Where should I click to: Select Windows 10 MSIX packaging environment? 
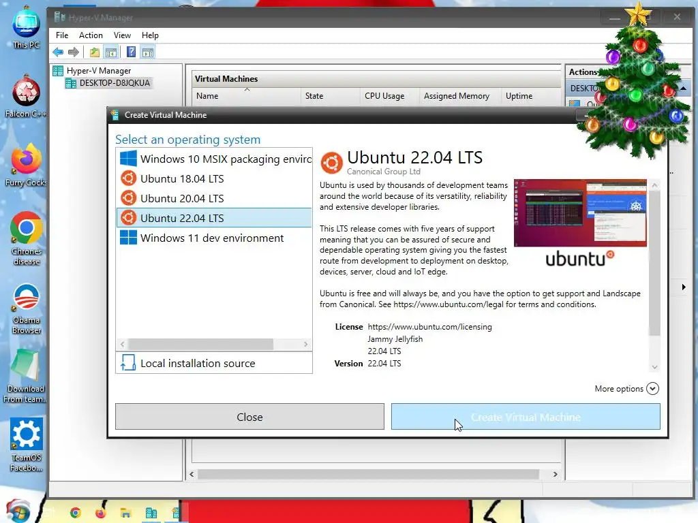pyautogui.click(x=214, y=159)
